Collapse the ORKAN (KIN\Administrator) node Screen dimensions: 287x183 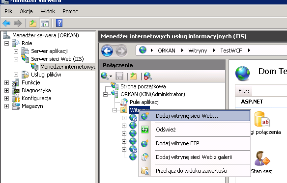point(105,94)
